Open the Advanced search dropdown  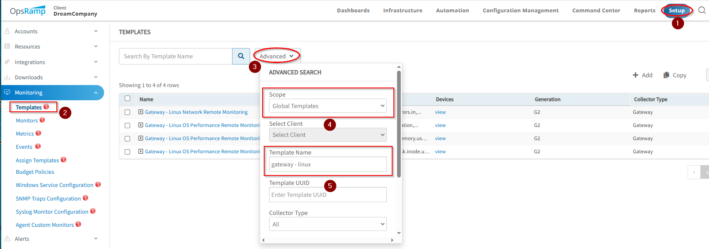click(x=277, y=56)
